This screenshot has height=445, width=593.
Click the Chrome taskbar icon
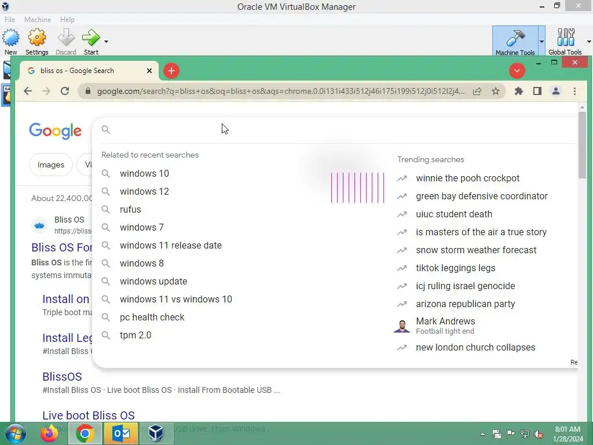click(85, 433)
